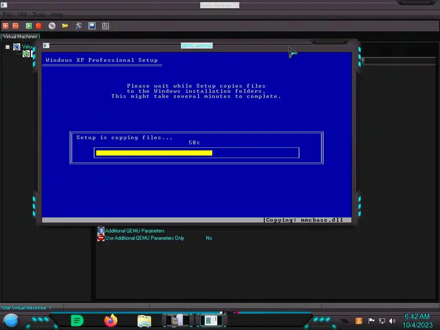Launch Firefox from the taskbar
This screenshot has height=330, width=440.
click(x=111, y=321)
